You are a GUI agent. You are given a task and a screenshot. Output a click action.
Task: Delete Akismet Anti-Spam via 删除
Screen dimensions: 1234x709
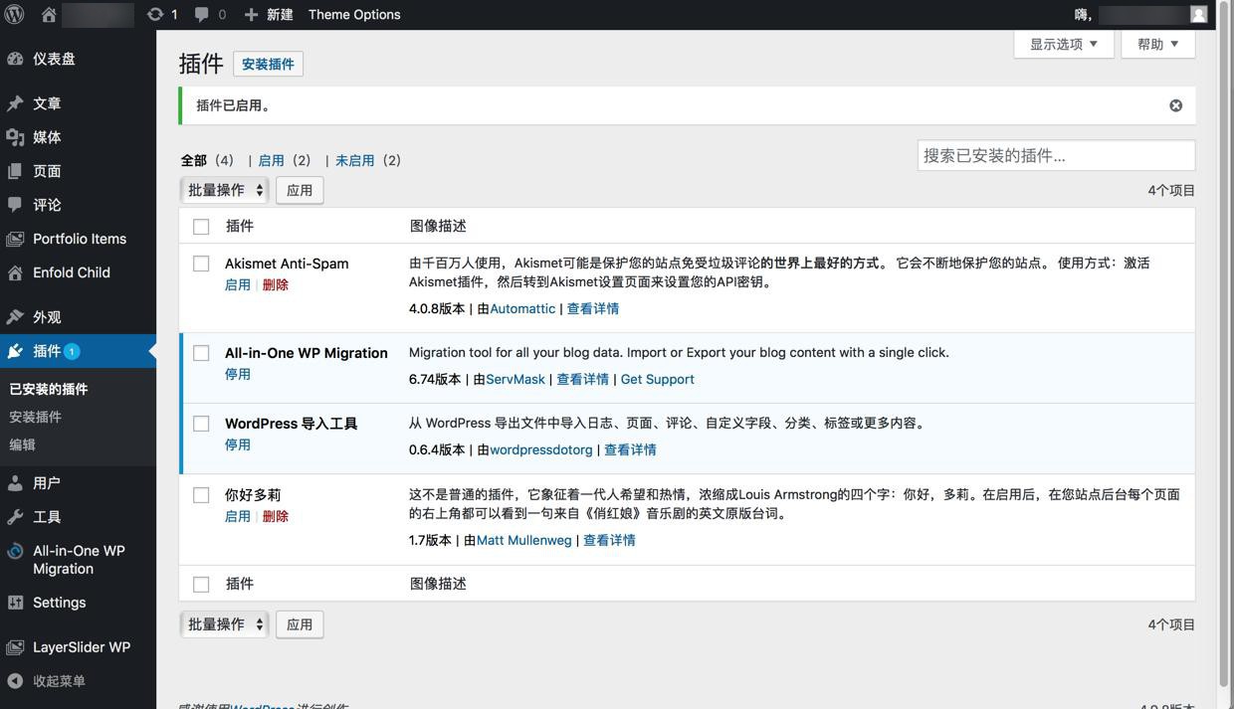276,284
